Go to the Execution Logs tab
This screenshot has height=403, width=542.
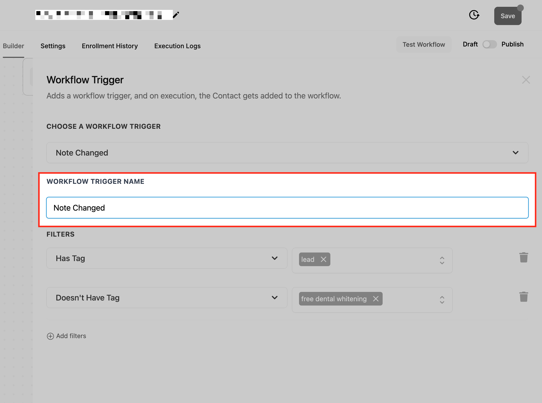coord(177,46)
